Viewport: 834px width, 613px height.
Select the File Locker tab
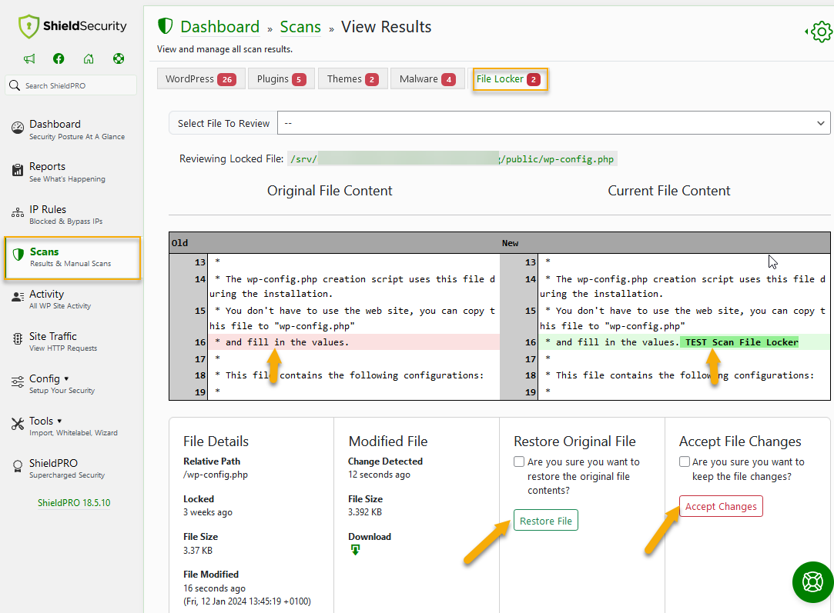tap(510, 78)
